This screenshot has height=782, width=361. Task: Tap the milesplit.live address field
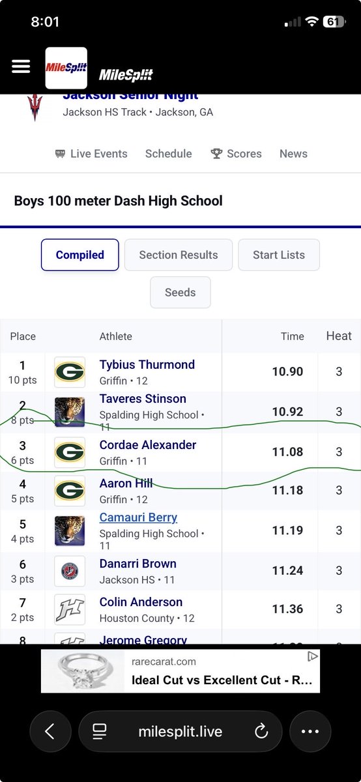180,732
